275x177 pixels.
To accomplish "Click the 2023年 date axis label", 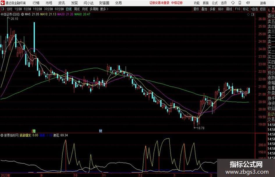I will coord(6,175).
